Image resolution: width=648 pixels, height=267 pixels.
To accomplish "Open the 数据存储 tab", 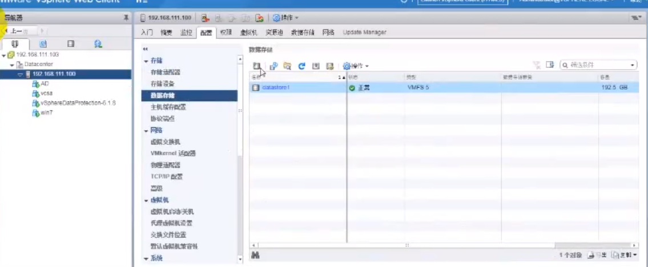I will pos(303,32).
